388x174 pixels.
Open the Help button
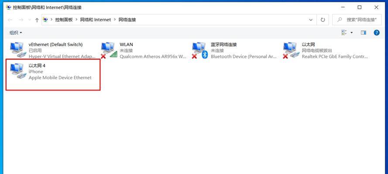point(376,33)
